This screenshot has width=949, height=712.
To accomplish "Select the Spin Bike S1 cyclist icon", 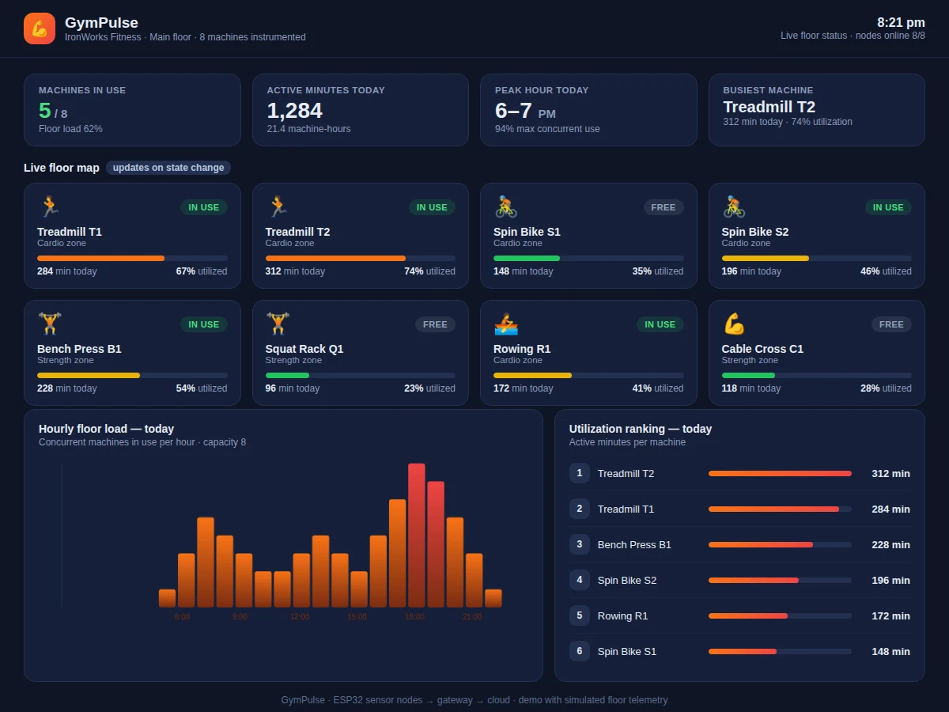I will (x=506, y=207).
